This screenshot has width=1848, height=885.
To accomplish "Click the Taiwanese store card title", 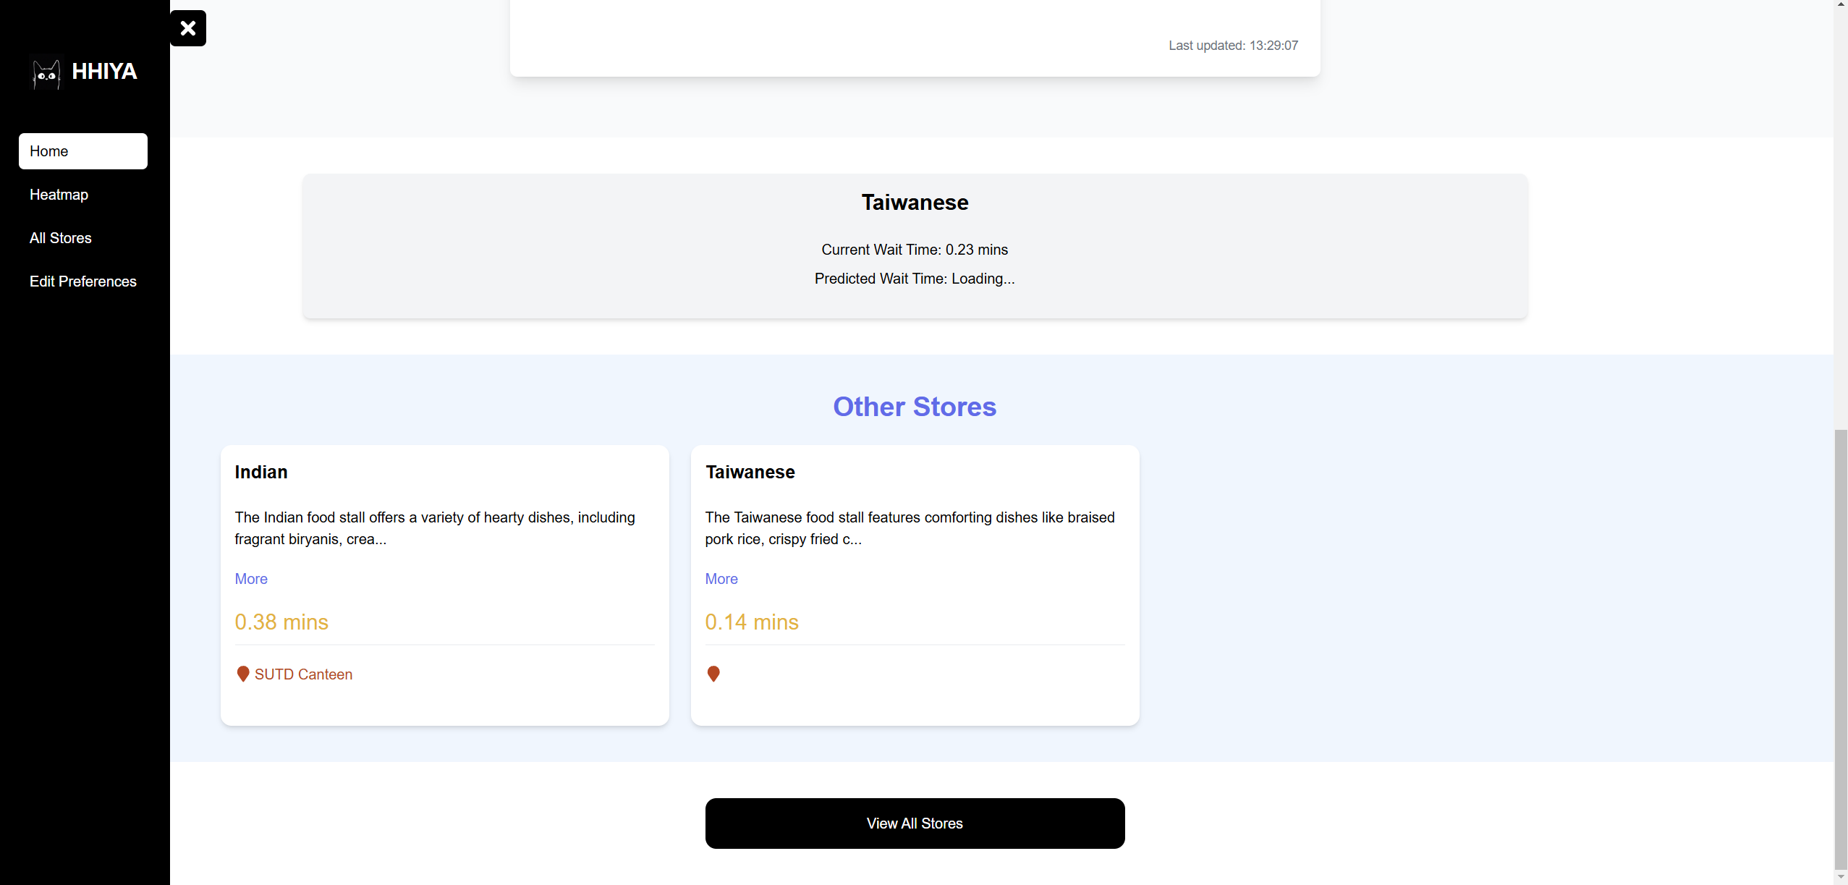I will coord(750,473).
